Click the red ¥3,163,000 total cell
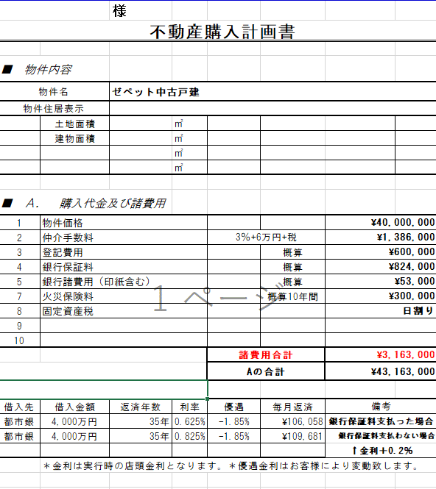This screenshot has width=436, height=489. (381, 355)
